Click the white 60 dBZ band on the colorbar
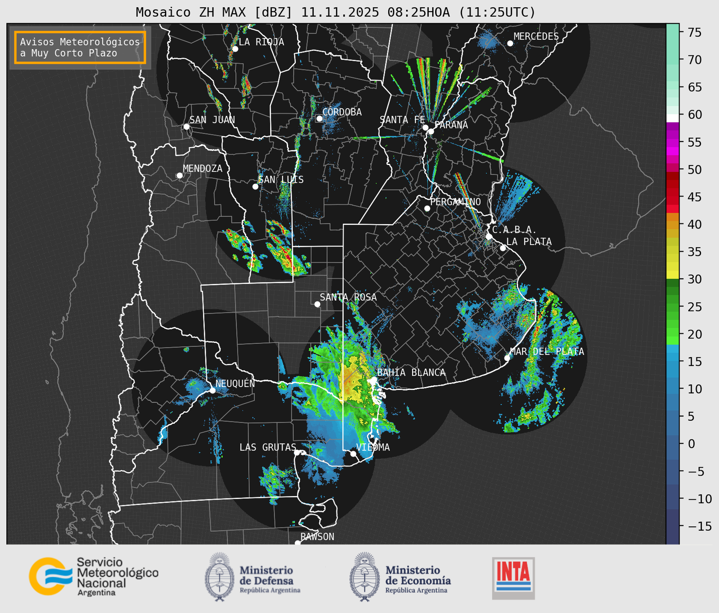719x613 pixels. [673, 118]
